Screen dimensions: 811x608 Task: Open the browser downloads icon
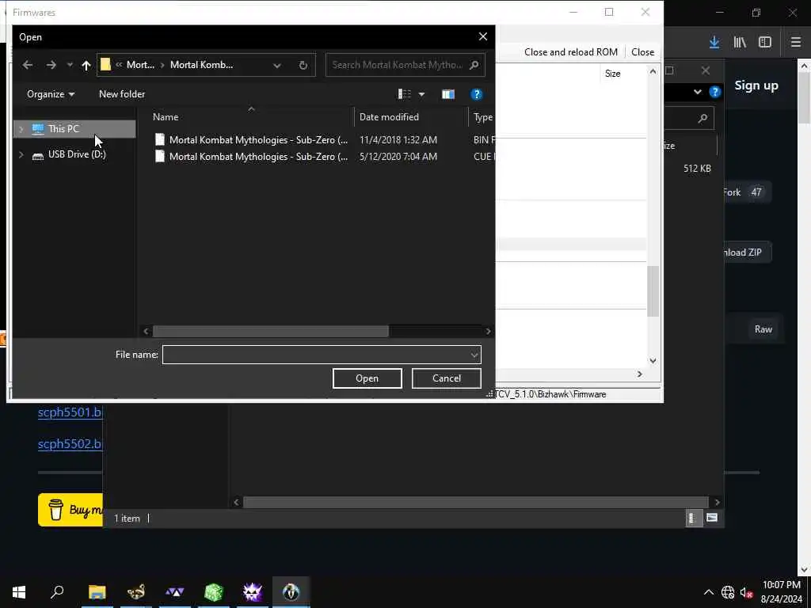714,42
